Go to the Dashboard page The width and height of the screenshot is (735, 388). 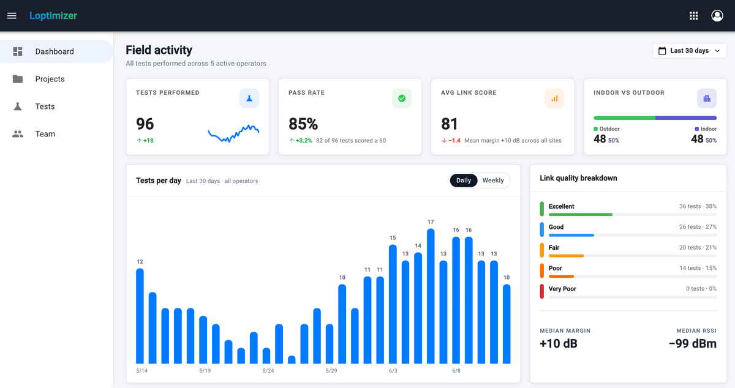click(56, 51)
